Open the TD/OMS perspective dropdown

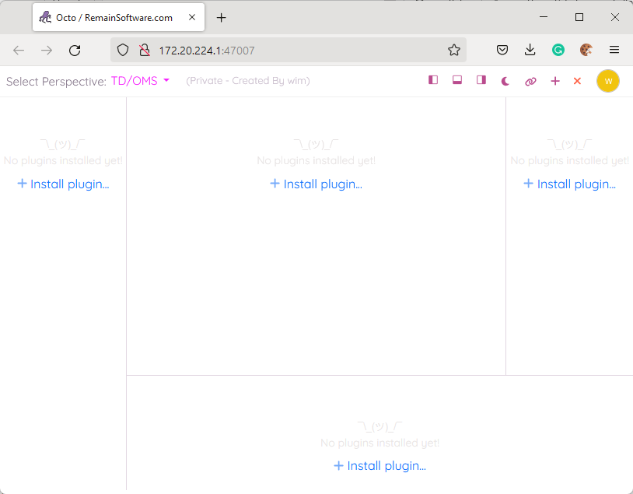[x=140, y=81]
